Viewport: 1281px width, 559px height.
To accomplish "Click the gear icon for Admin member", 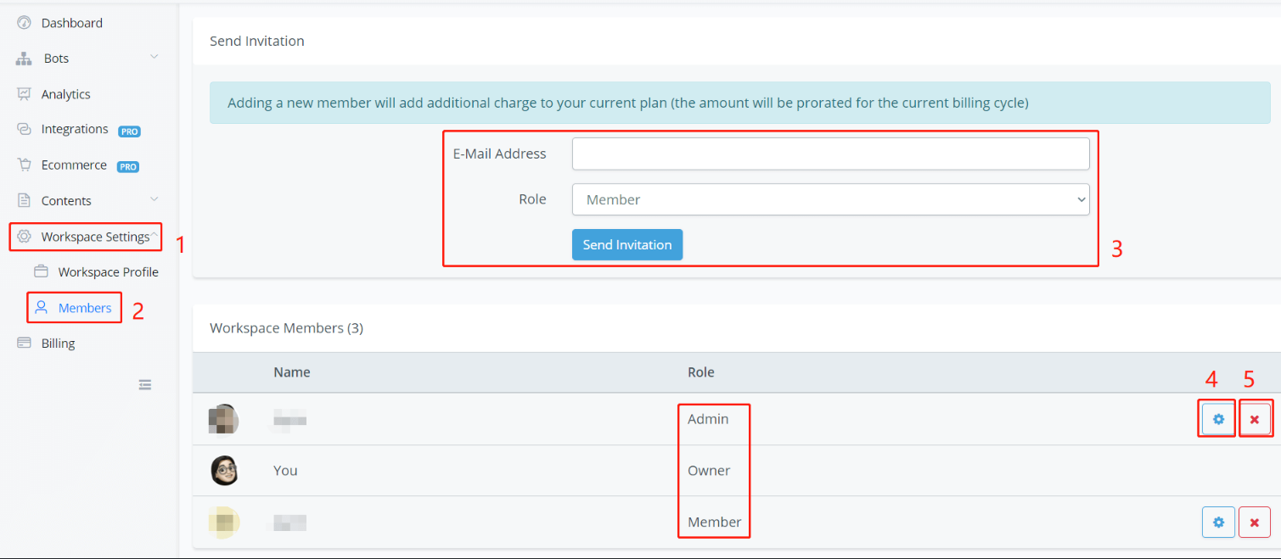I will pyautogui.click(x=1218, y=419).
